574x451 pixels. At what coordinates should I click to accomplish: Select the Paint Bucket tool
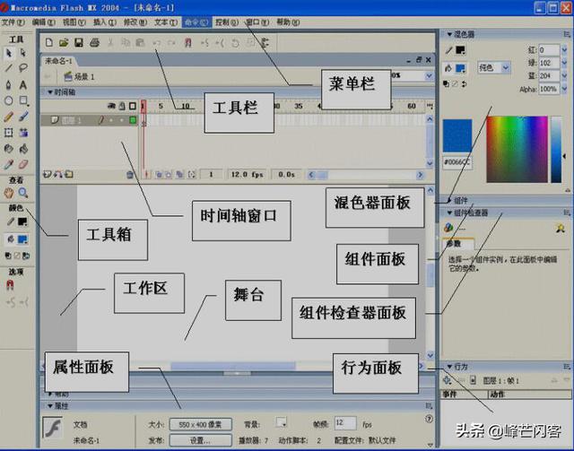[x=23, y=149]
